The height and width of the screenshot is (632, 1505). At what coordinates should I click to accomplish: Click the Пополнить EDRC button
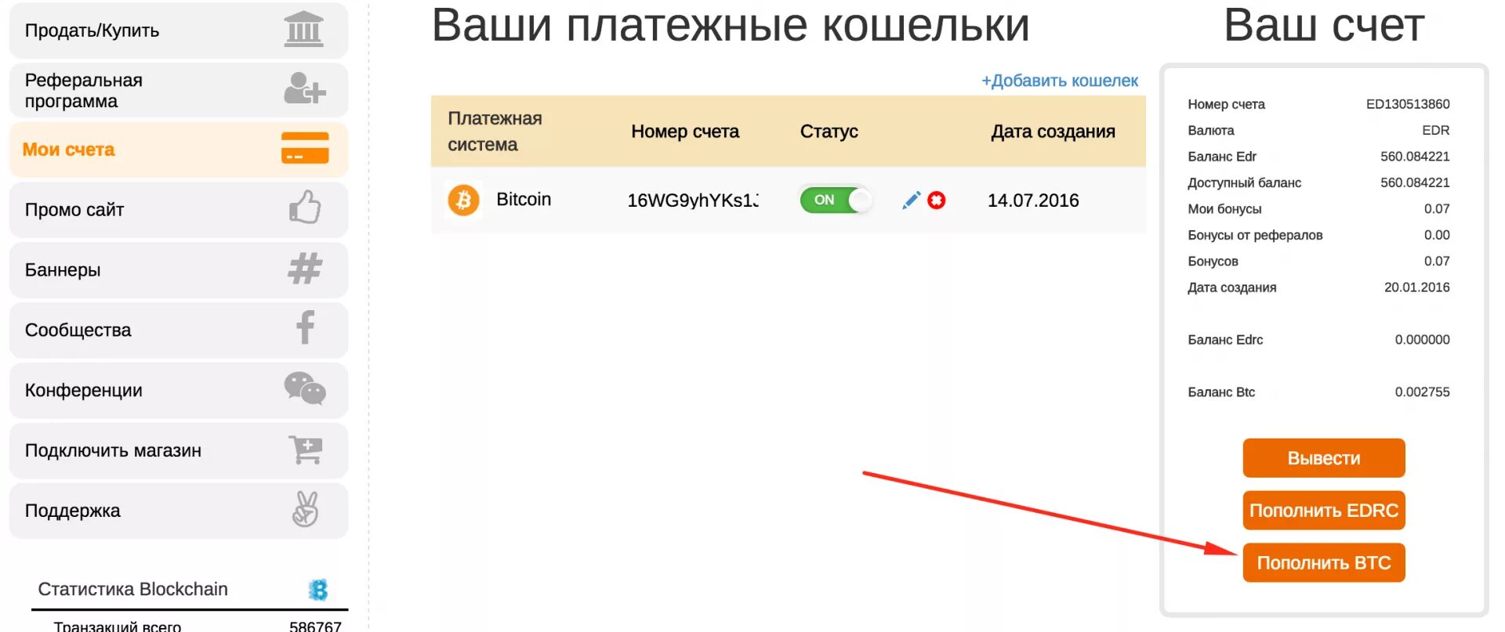pyautogui.click(x=1324, y=511)
